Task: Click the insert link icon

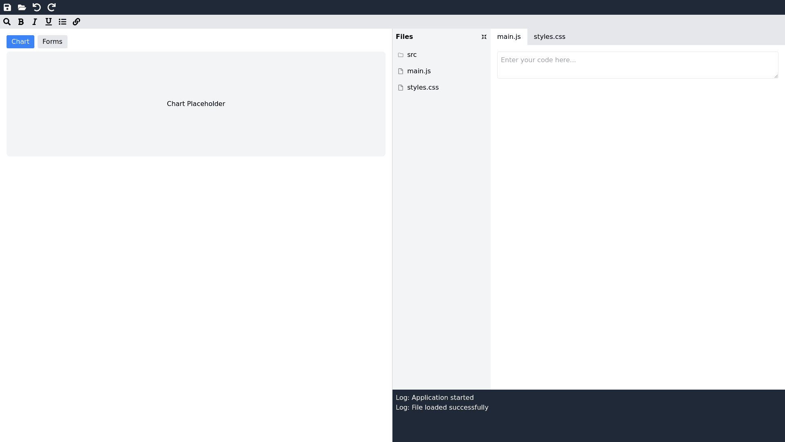Action: pos(76,22)
